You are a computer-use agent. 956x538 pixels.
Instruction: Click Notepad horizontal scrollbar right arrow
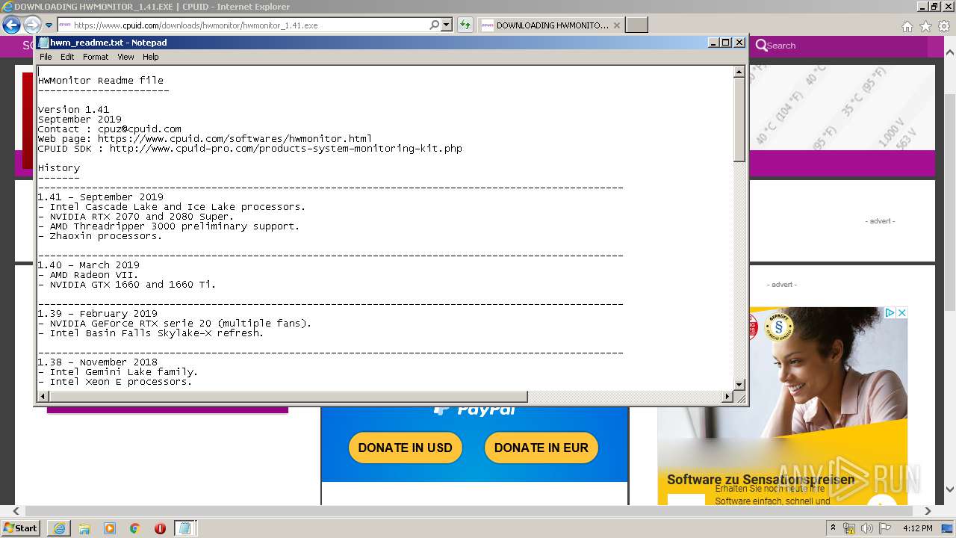(x=727, y=397)
